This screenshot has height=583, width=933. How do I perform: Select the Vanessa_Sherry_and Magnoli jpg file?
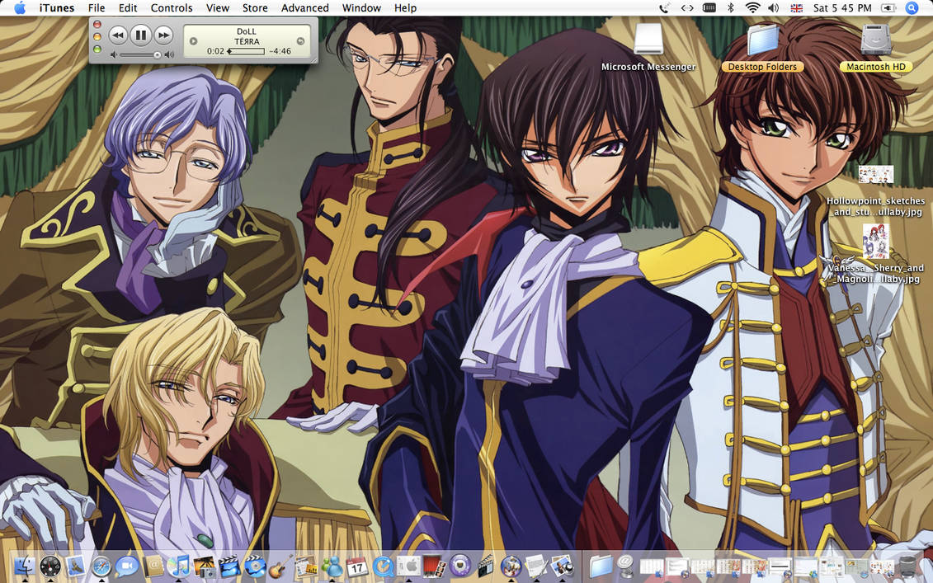tap(876, 241)
